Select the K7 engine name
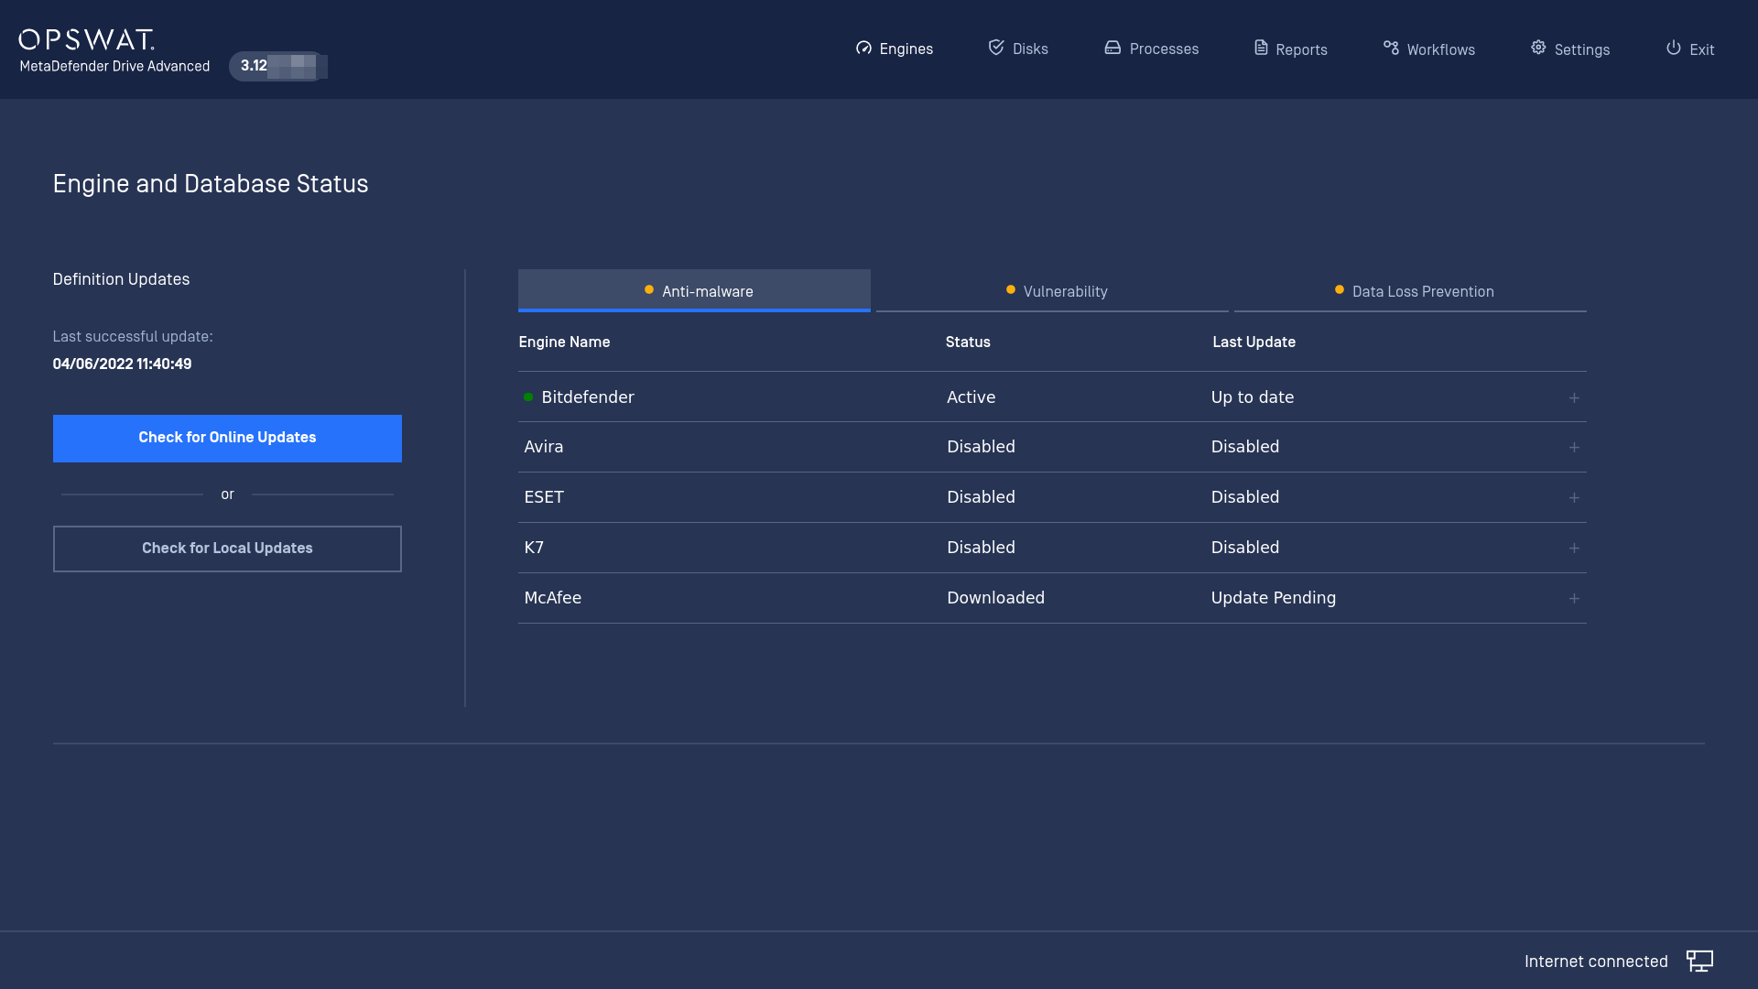The width and height of the screenshot is (1758, 989). click(x=534, y=548)
